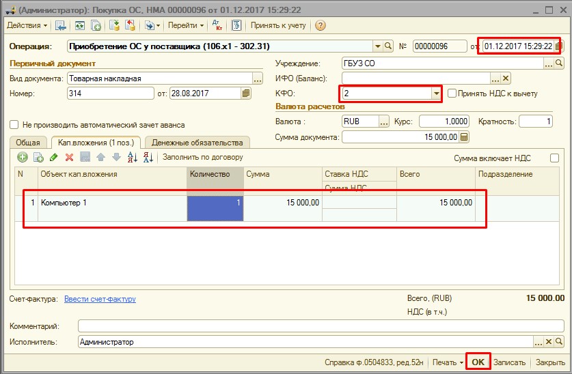
Task: Click the Ввести счет-фактуру link
Action: tap(100, 299)
